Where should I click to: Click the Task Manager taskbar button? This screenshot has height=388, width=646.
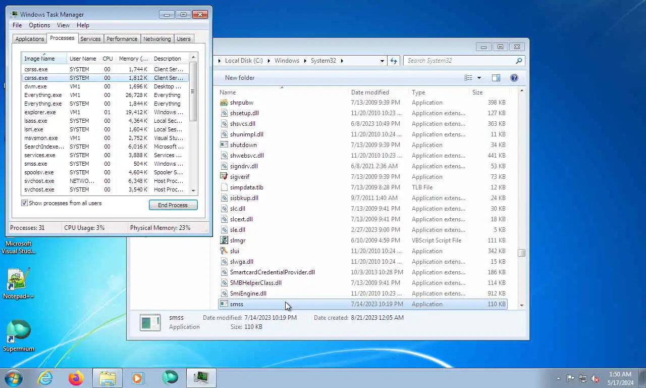pyautogui.click(x=201, y=378)
